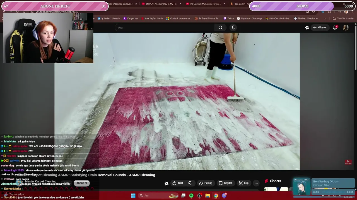Open the taskbar app left of File Explorer
This screenshot has height=200, width=357.
click(199, 196)
